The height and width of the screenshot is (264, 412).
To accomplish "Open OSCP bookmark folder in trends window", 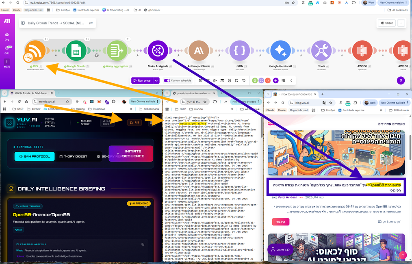I will pos(18,109).
